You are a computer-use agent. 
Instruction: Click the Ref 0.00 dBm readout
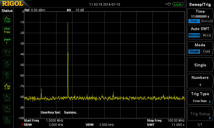click(35, 10)
